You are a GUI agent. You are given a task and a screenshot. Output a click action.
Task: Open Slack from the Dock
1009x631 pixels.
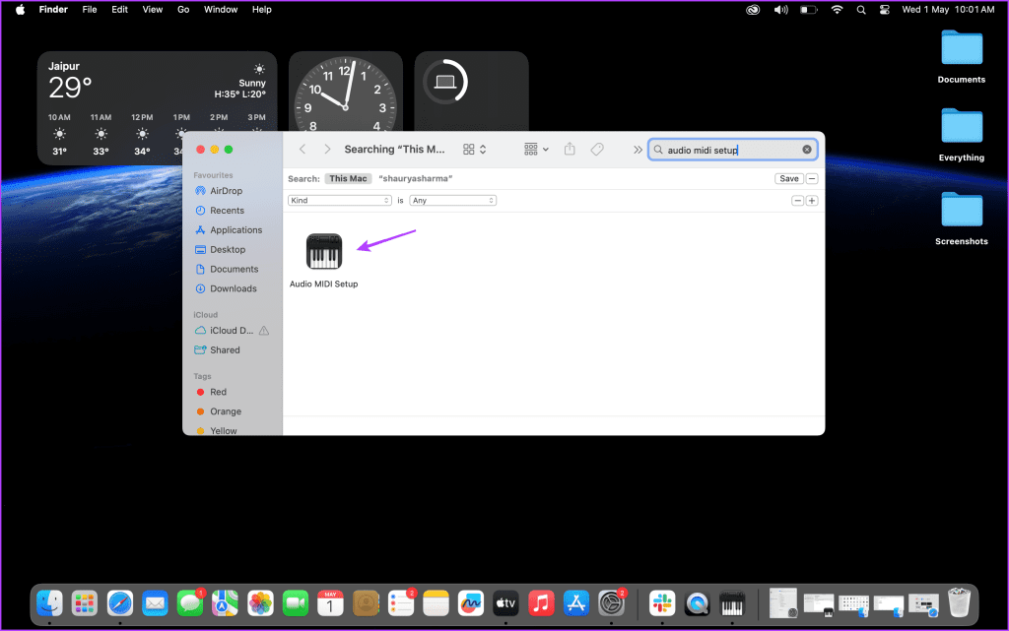[x=662, y=603]
